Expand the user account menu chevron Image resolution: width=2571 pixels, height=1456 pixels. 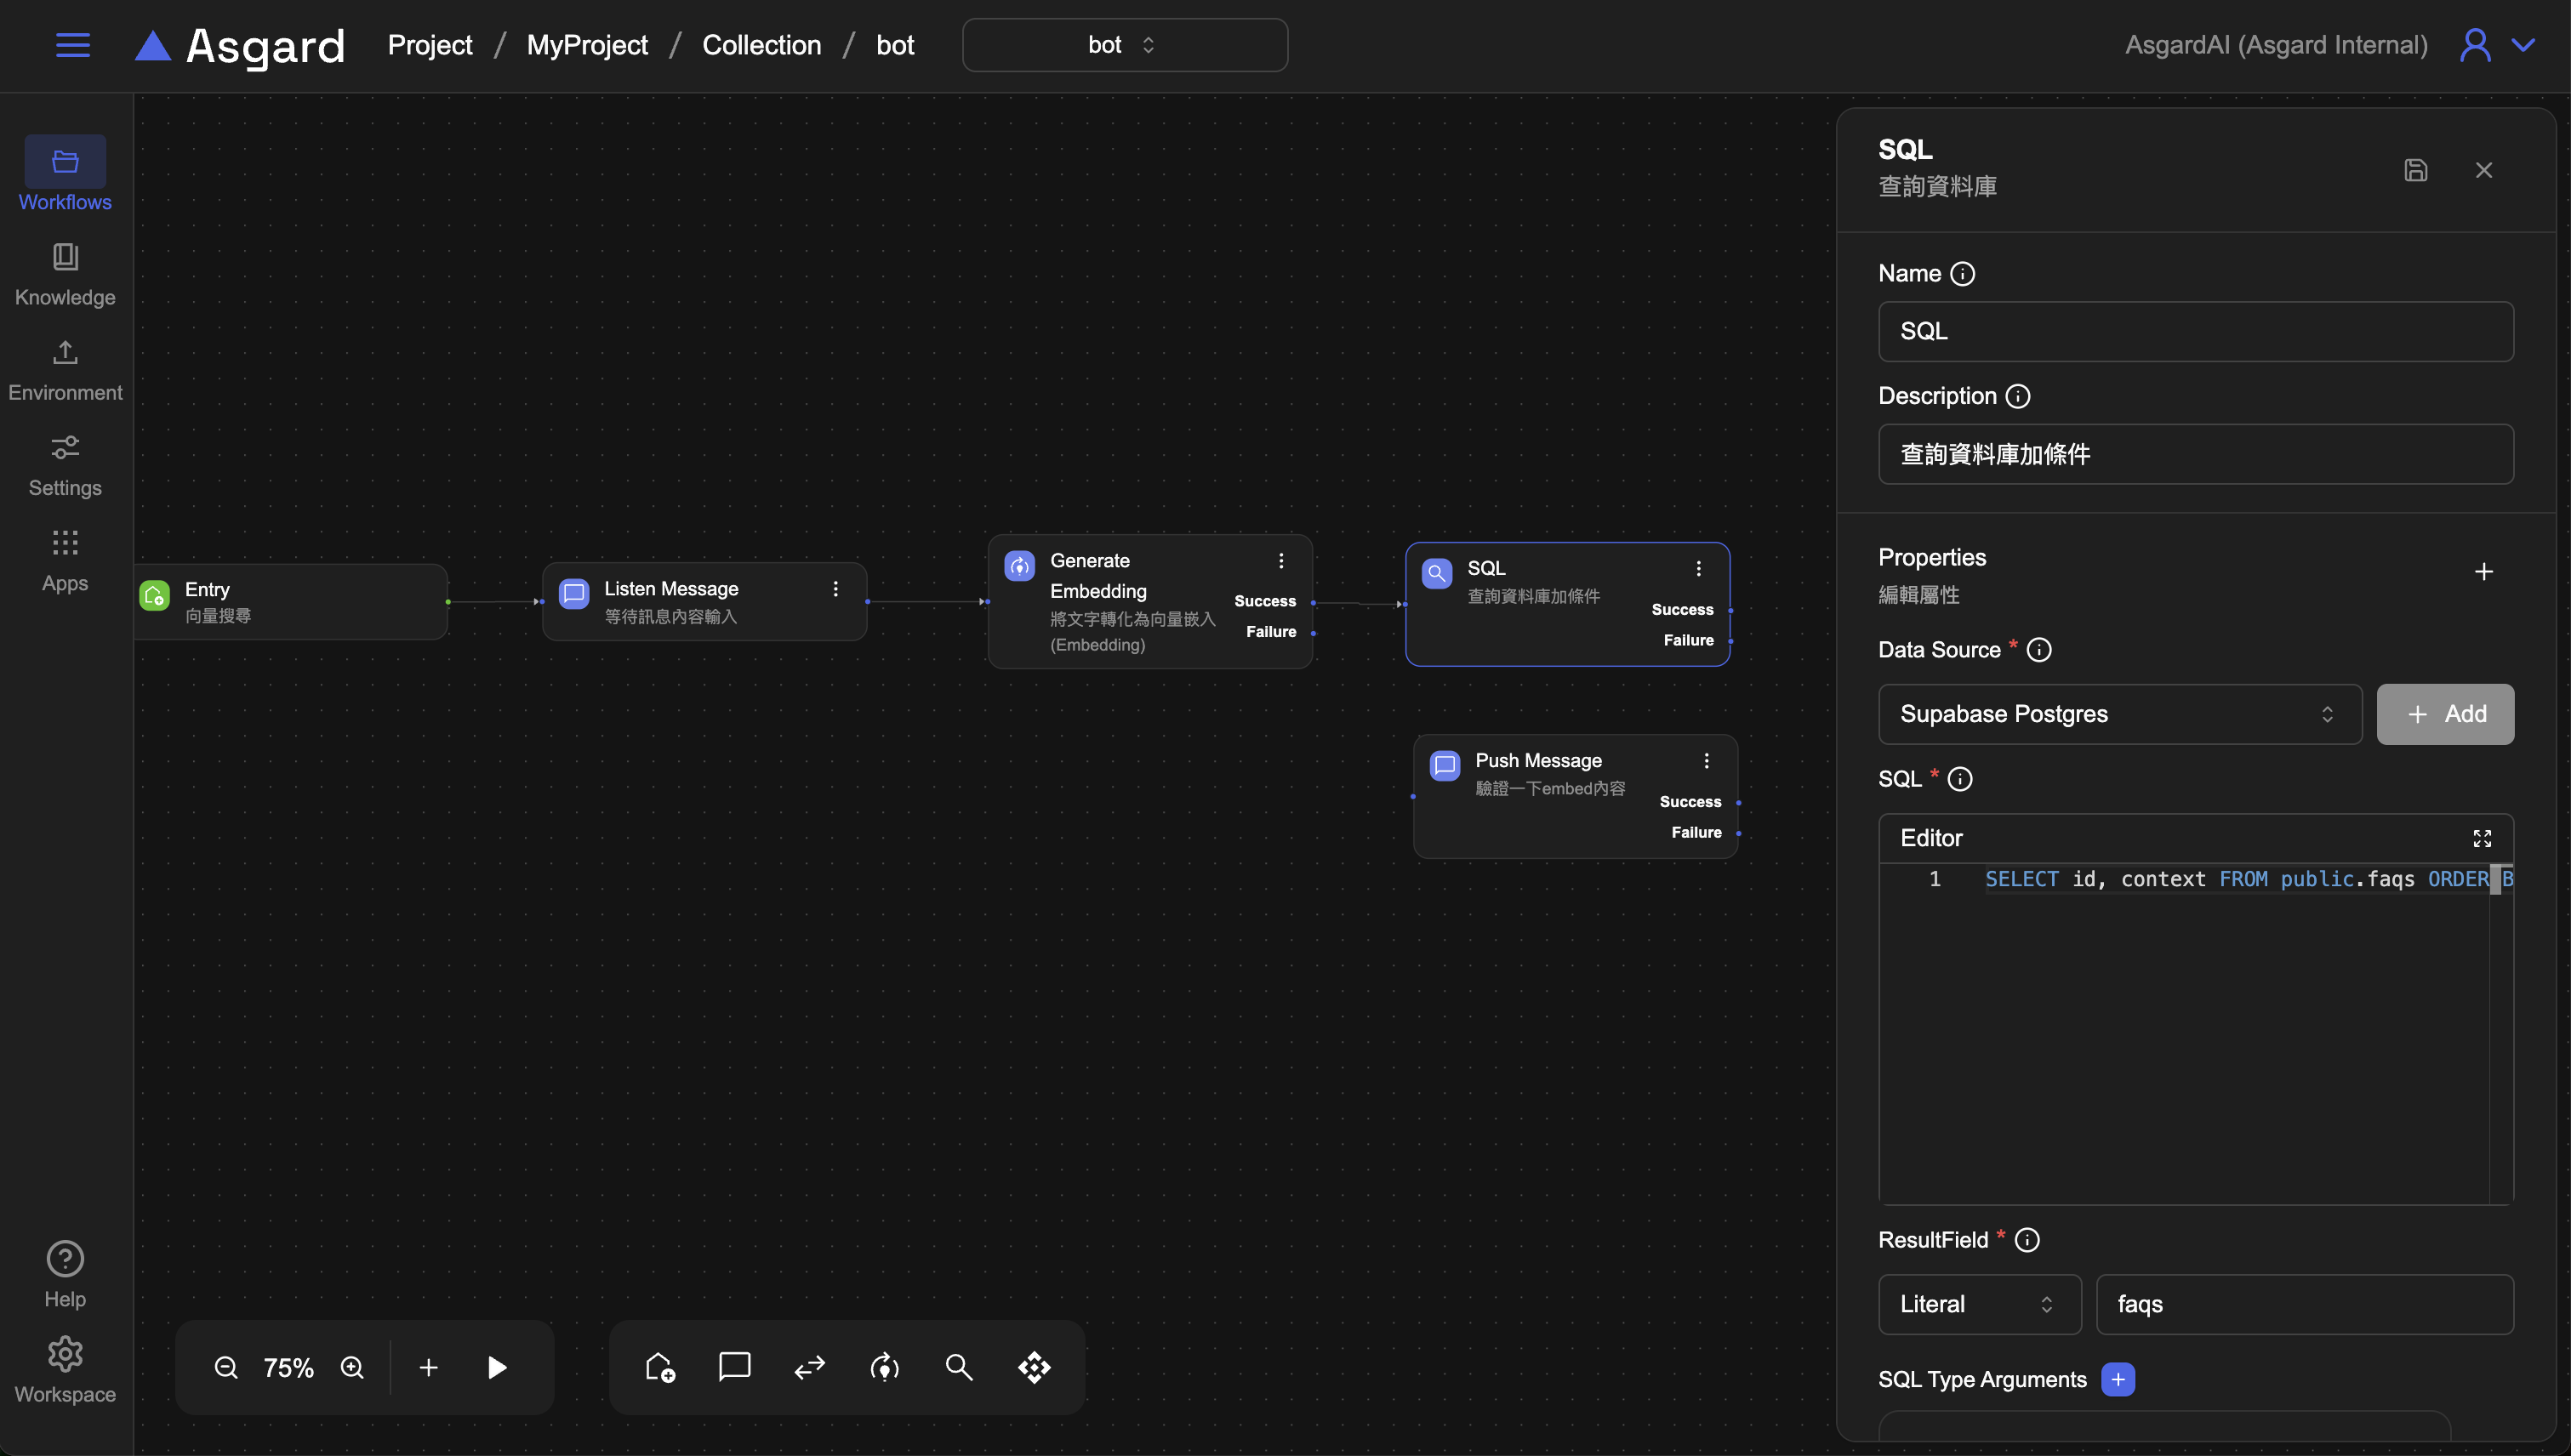(x=2524, y=45)
